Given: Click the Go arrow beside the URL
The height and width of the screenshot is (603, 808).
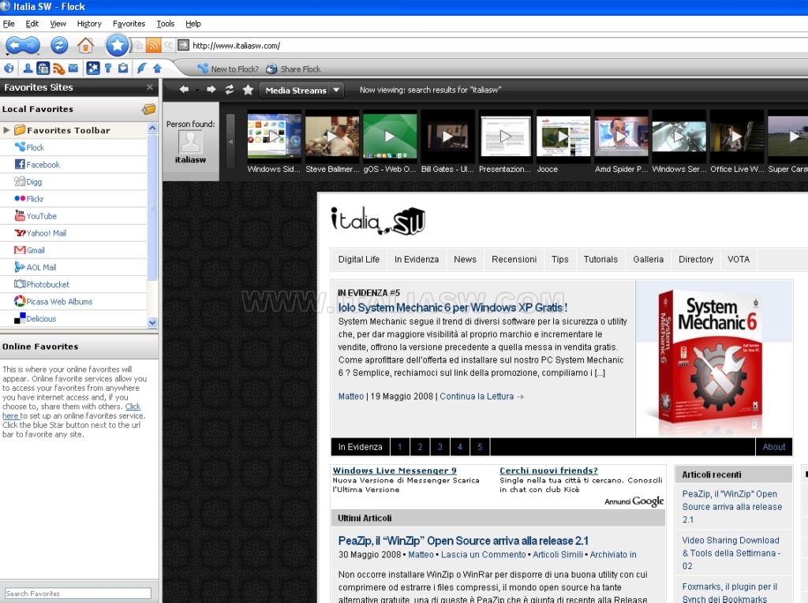Looking at the screenshot, I should (x=183, y=45).
